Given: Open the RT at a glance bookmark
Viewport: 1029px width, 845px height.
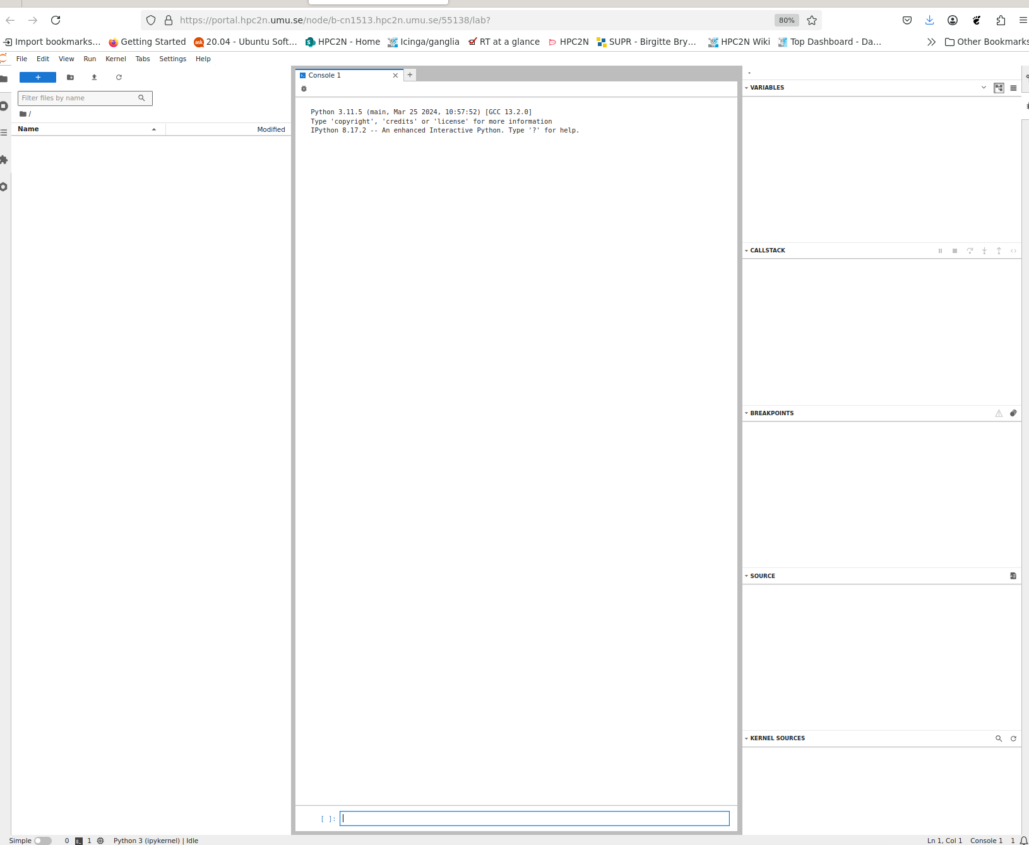Looking at the screenshot, I should coord(504,42).
